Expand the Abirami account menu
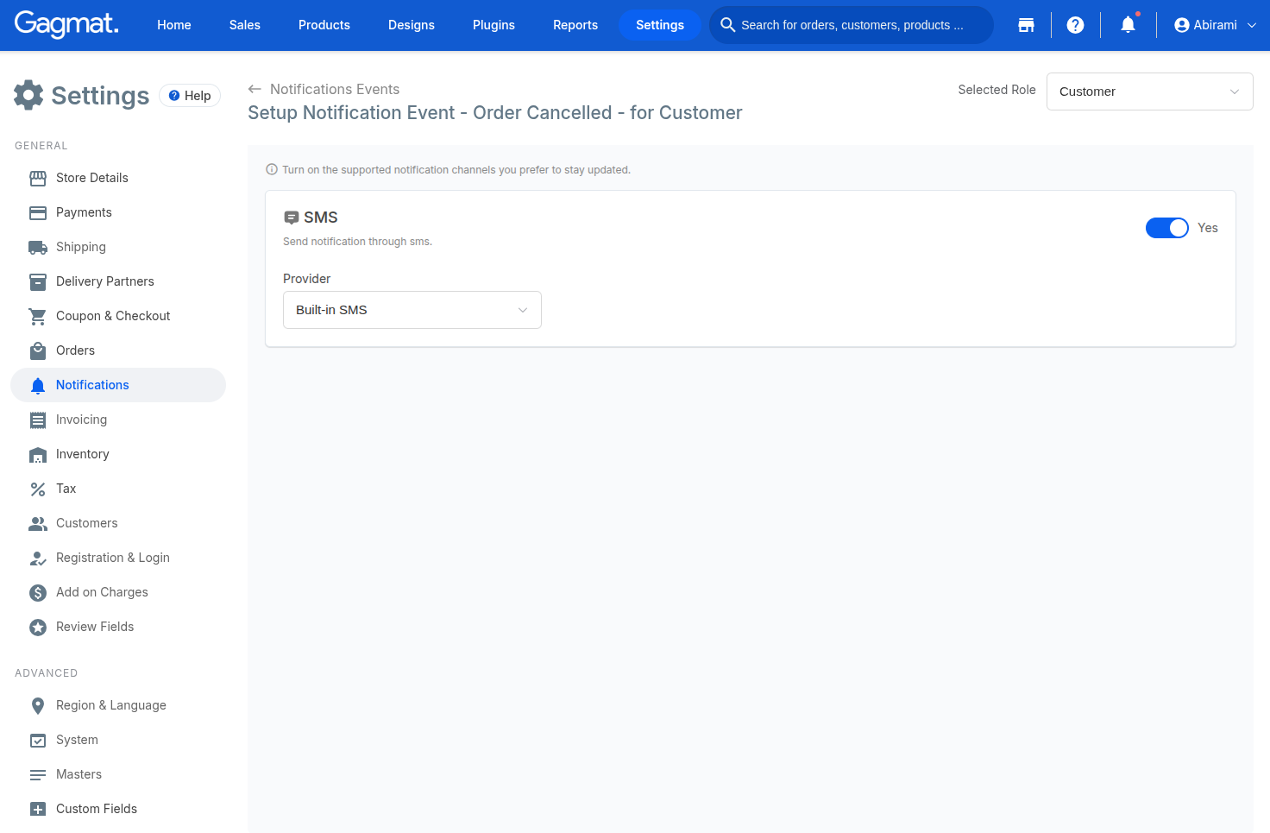This screenshot has height=833, width=1270. 1215,25
